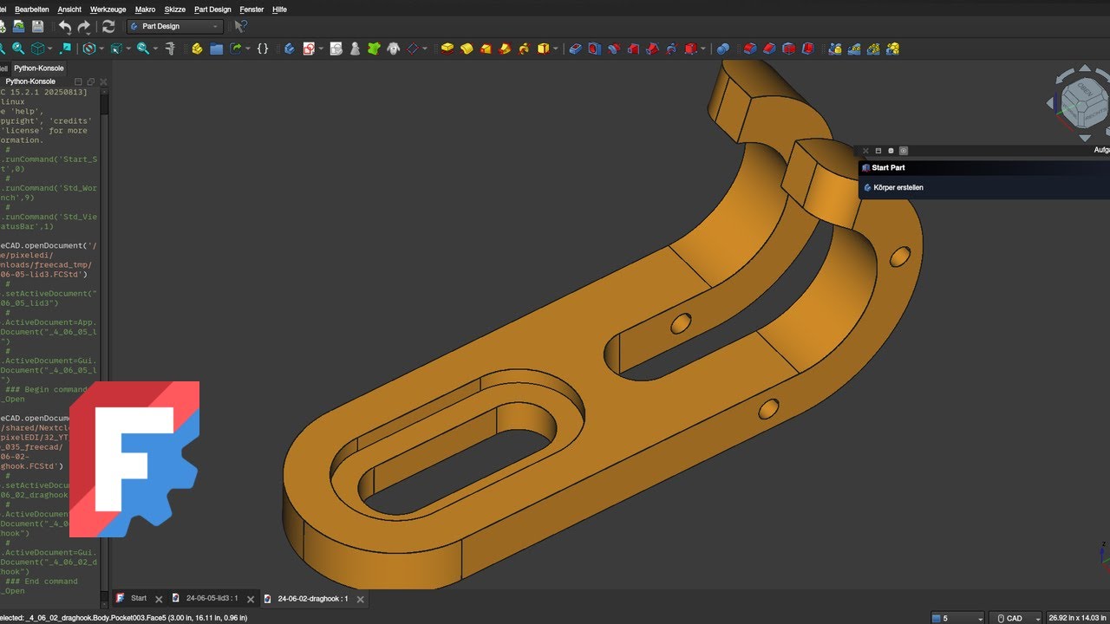The height and width of the screenshot is (624, 1110).
Task: Undo the last action
Action: pos(65,27)
